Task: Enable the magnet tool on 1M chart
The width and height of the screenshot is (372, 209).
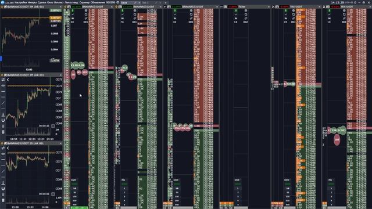Action: (3, 120)
